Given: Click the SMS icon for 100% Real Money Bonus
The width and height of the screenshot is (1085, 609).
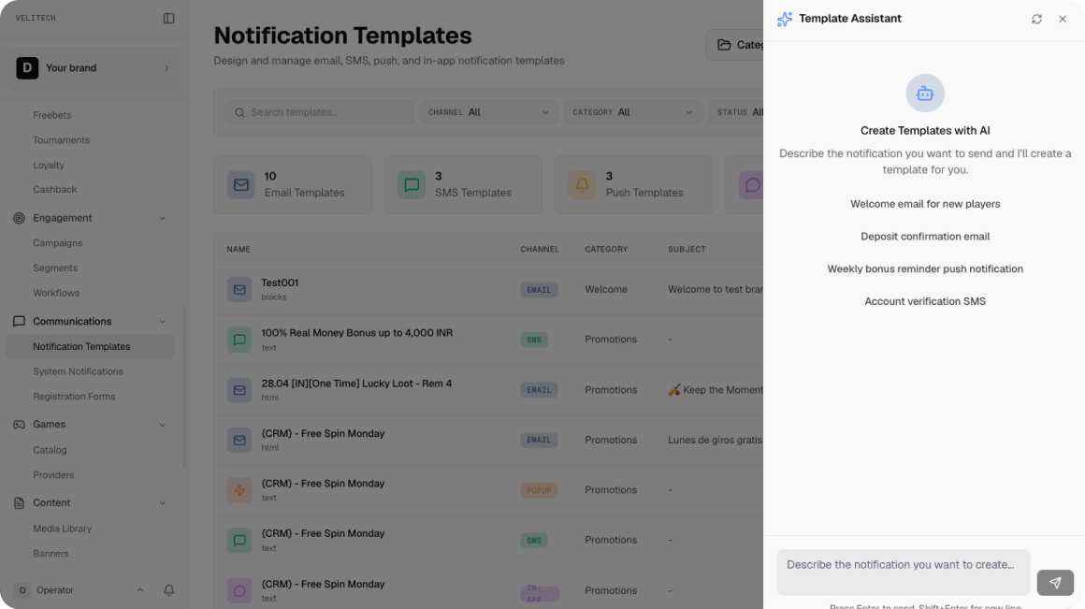Looking at the screenshot, I should point(239,340).
